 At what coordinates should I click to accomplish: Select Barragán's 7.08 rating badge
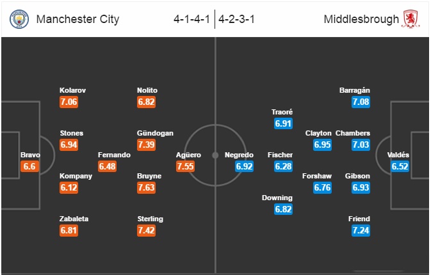[361, 102]
